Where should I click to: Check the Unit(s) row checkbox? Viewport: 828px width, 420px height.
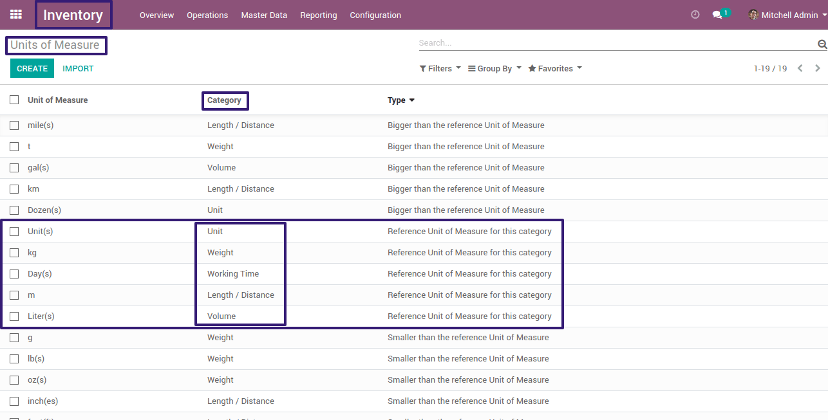tap(14, 232)
